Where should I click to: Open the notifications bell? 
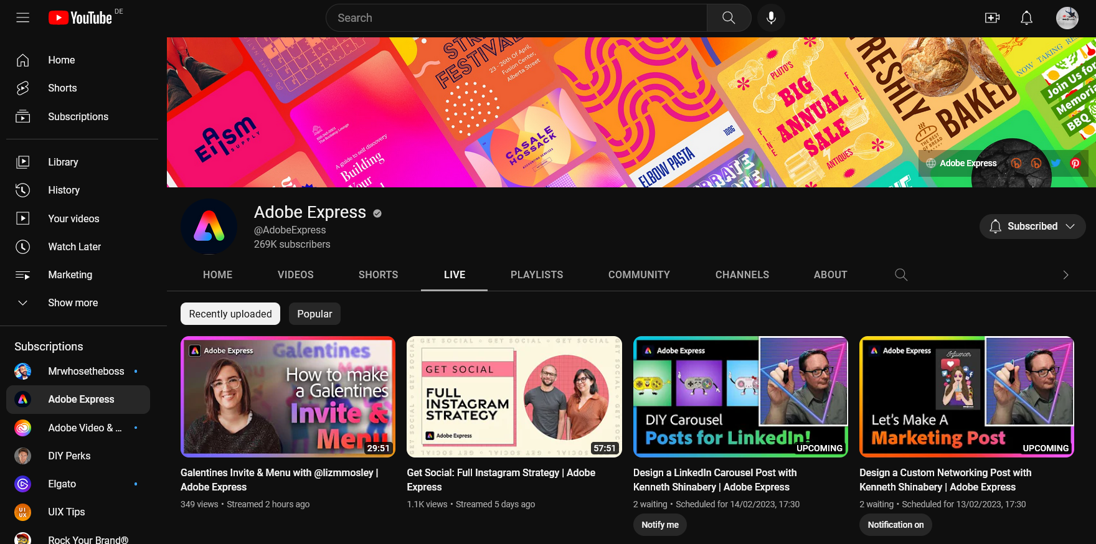tap(1026, 18)
